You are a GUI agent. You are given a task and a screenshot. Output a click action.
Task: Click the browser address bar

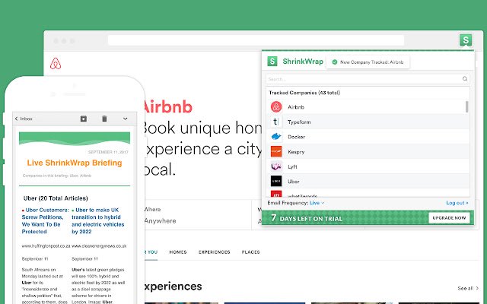click(x=256, y=40)
